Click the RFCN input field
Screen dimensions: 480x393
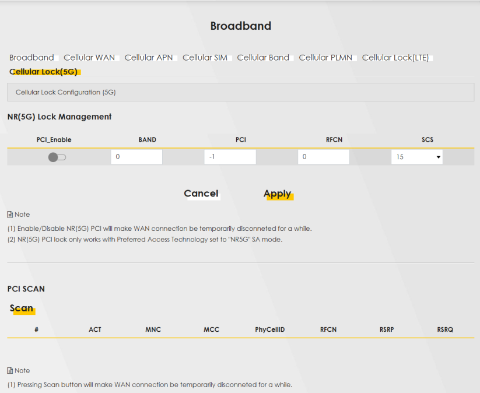tap(323, 157)
